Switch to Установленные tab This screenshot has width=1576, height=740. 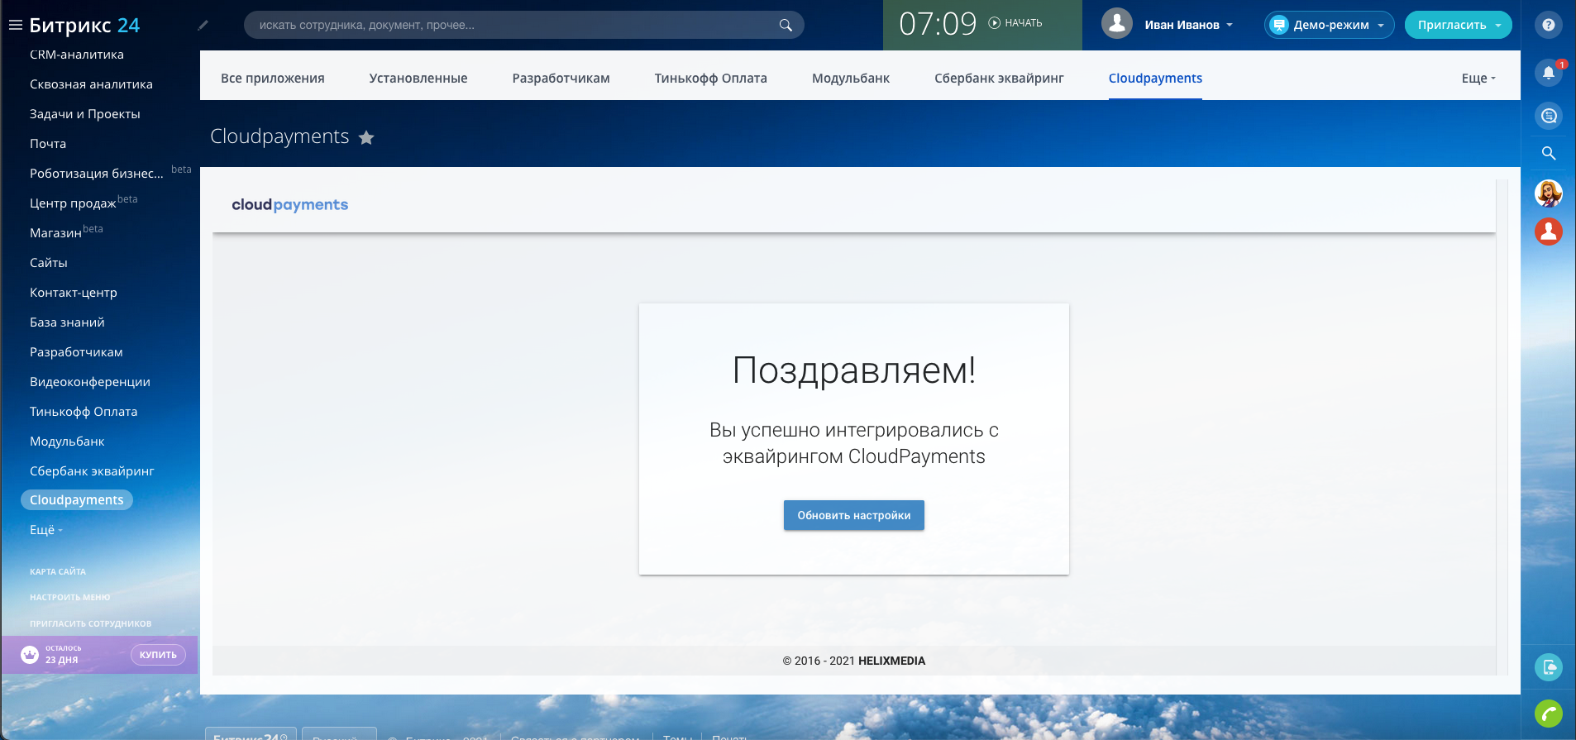pos(418,78)
